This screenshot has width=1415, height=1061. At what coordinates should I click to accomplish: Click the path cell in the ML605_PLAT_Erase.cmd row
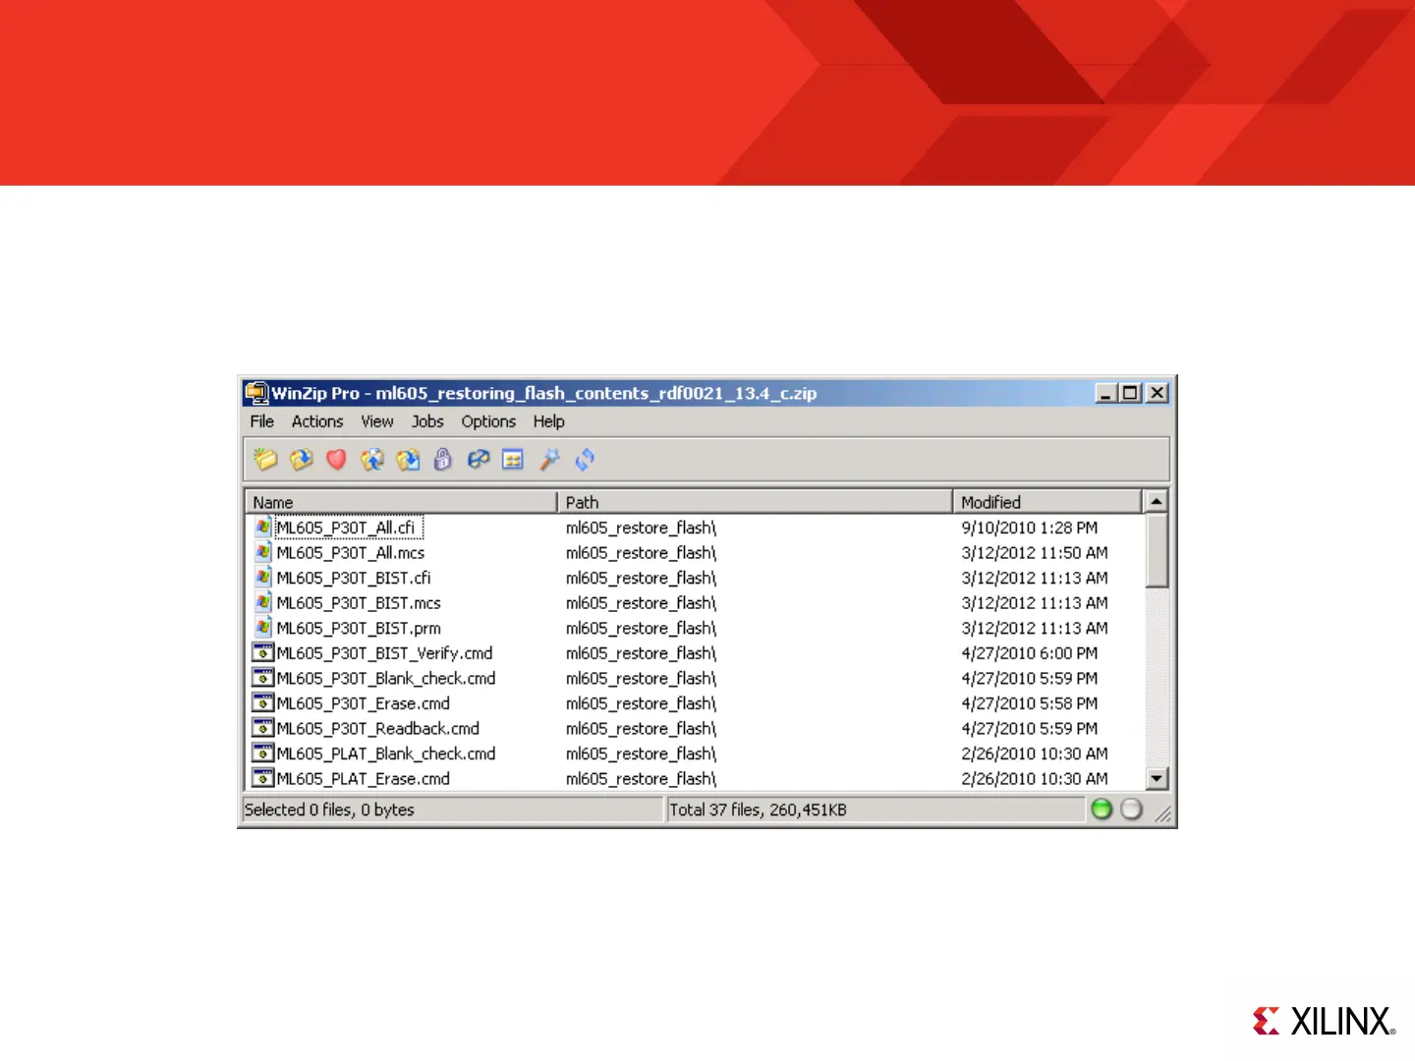(x=641, y=778)
